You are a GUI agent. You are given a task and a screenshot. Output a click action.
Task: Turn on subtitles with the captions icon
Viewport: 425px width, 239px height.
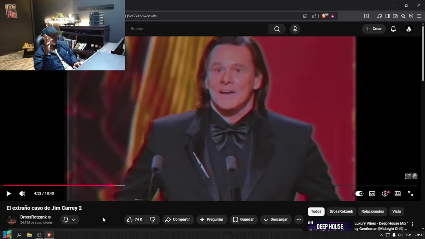pyautogui.click(x=372, y=194)
